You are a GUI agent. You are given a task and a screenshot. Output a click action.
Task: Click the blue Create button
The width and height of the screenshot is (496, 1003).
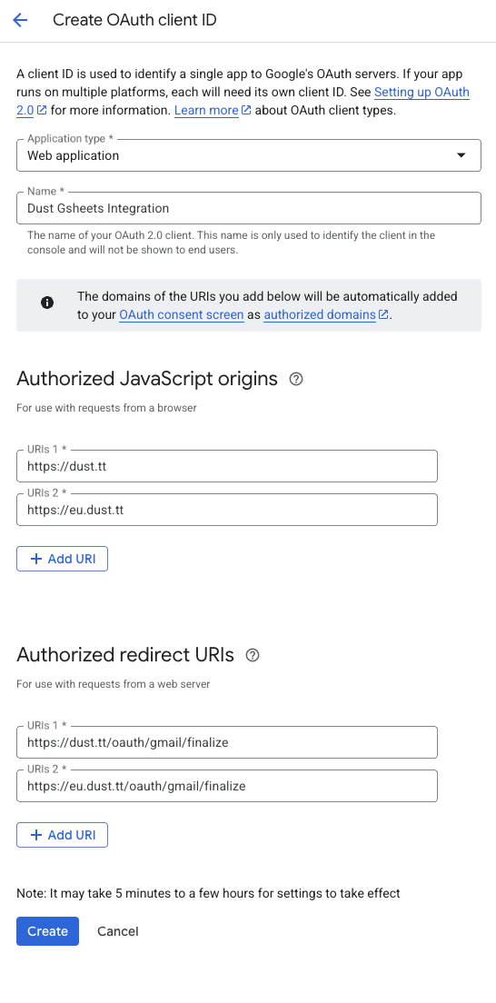click(x=47, y=931)
